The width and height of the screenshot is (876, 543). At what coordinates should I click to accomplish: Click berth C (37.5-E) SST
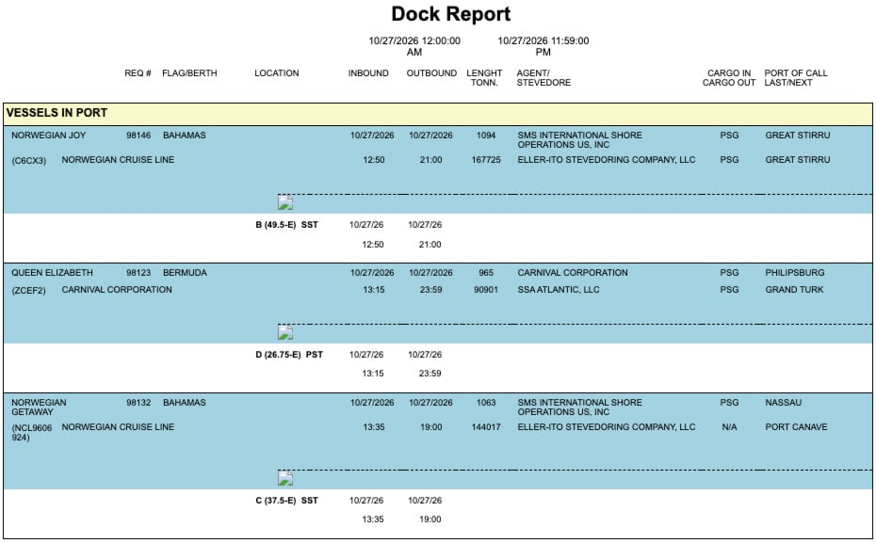(x=286, y=501)
